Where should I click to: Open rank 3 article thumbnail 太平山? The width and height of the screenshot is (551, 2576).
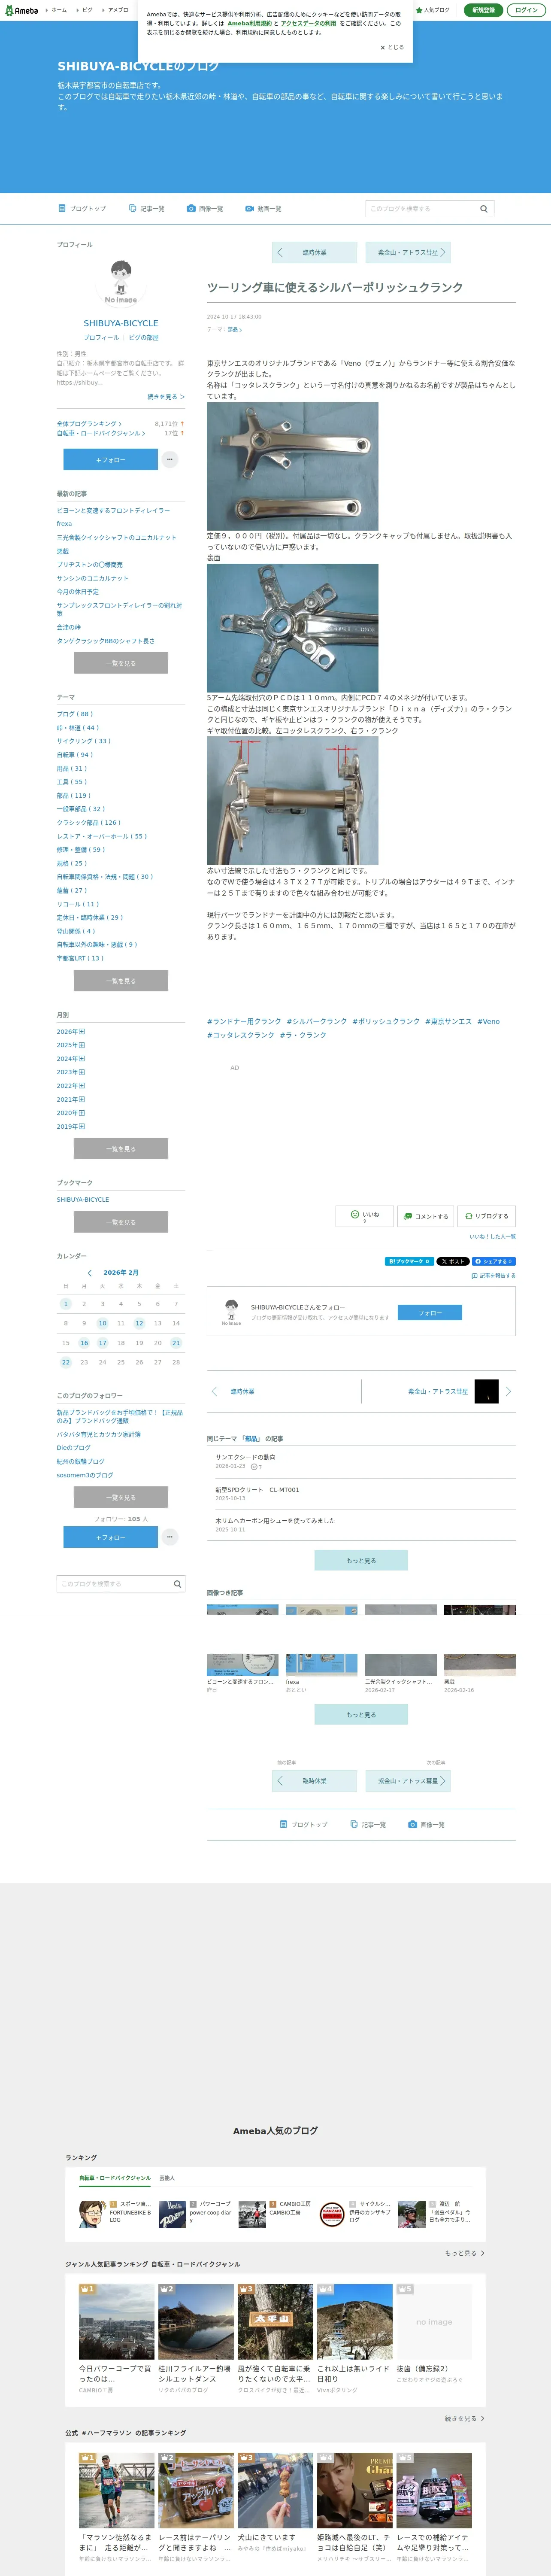coord(275,2321)
